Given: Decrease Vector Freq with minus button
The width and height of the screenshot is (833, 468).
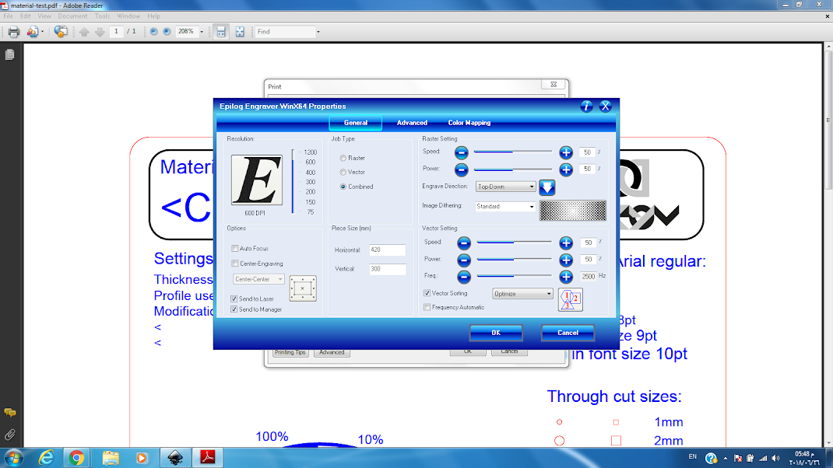Looking at the screenshot, I should pos(464,277).
